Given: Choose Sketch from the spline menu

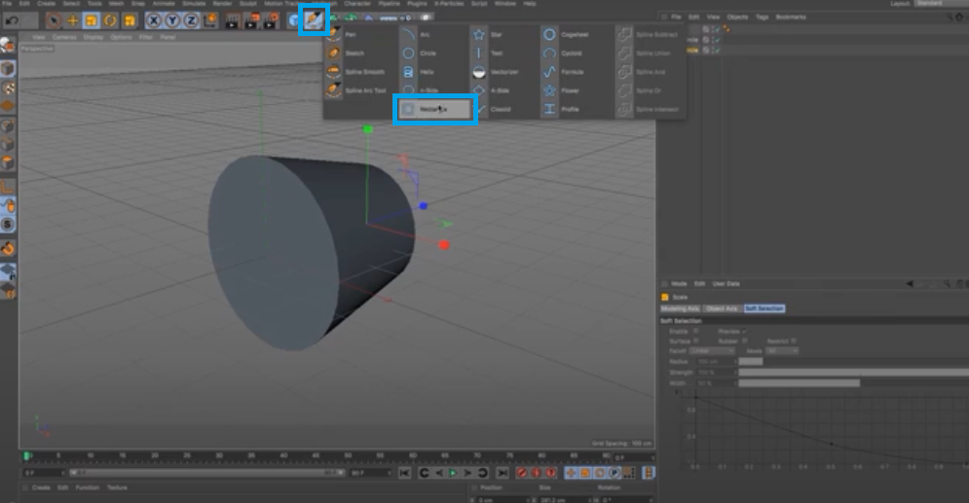Looking at the screenshot, I should click(x=354, y=54).
